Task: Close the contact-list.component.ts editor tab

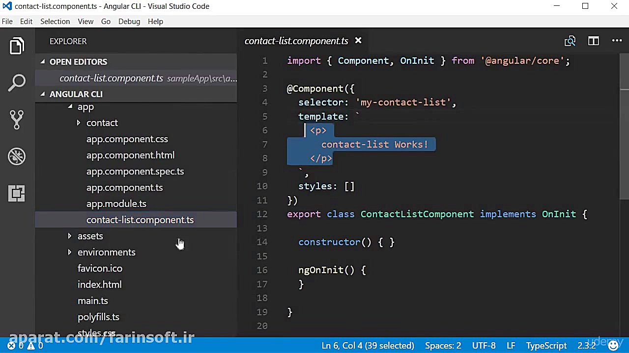Action: [x=358, y=41]
